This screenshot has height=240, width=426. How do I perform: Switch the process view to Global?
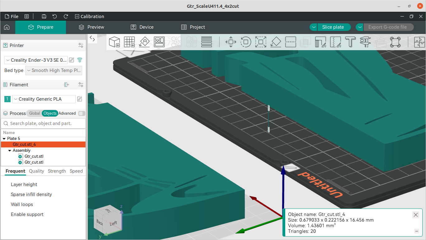(35, 113)
